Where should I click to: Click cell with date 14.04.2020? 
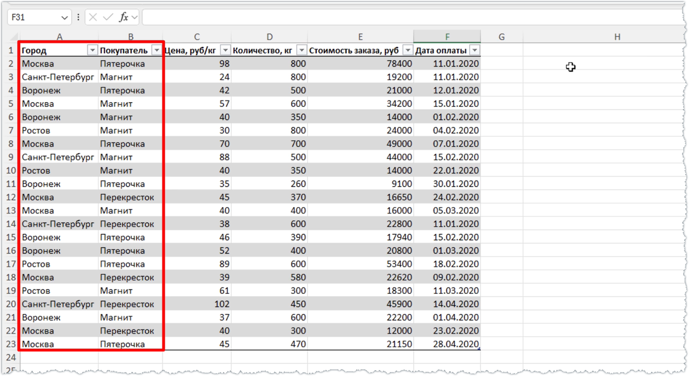[447, 304]
